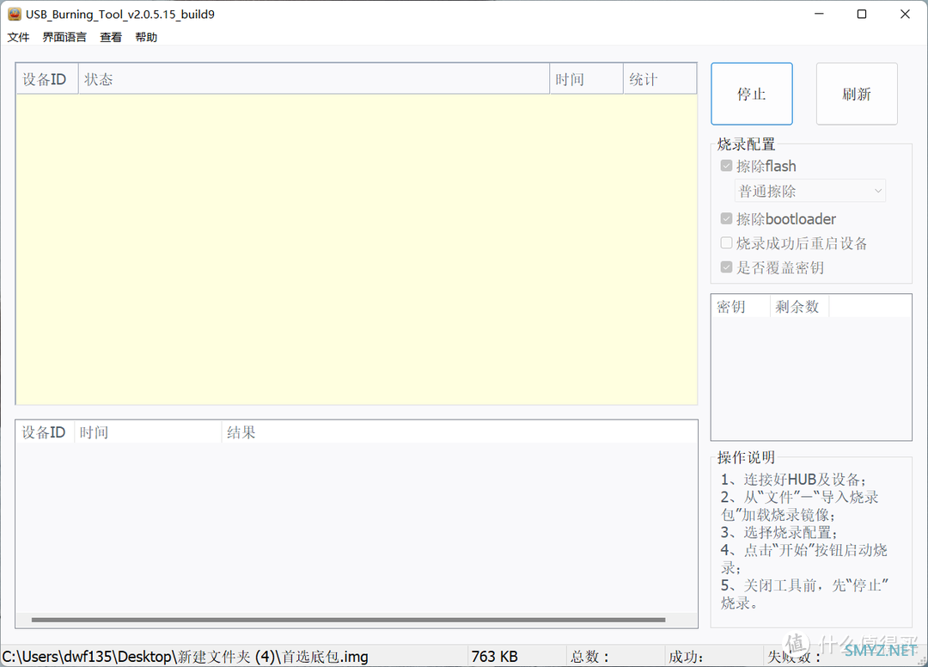This screenshot has width=928, height=667.
Task: Toggle the 是否覆盖密钥 checkbox
Action: [726, 267]
